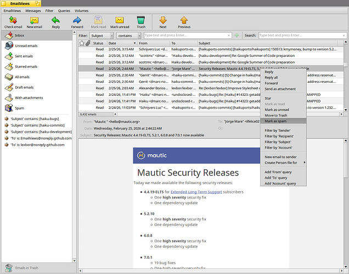Click the email list vertical scrollbar down arrow
The height and width of the screenshot is (274, 349).
coord(346,110)
